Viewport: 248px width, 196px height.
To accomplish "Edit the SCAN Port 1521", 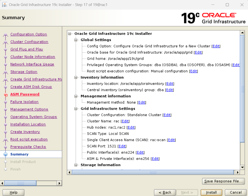I will coord(122,146).
